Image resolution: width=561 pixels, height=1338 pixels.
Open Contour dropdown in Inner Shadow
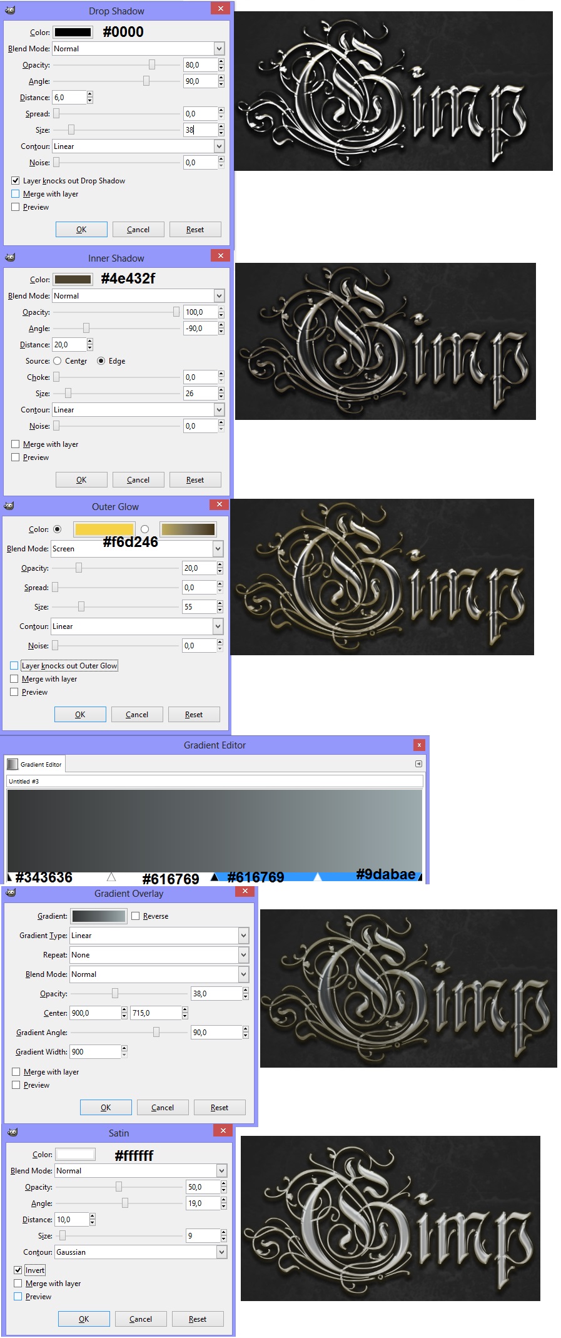[x=138, y=409]
